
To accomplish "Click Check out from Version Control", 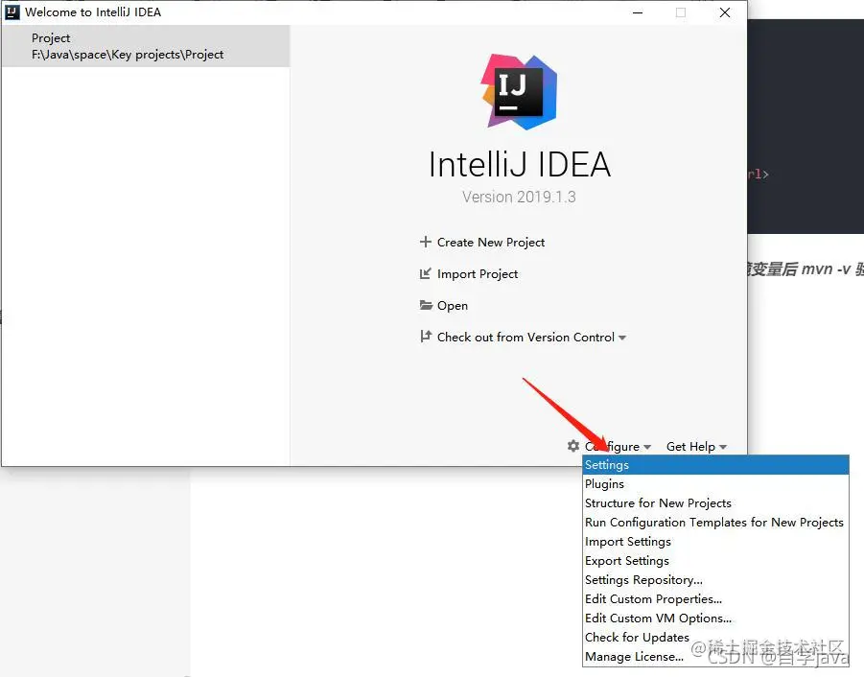I will click(x=525, y=338).
